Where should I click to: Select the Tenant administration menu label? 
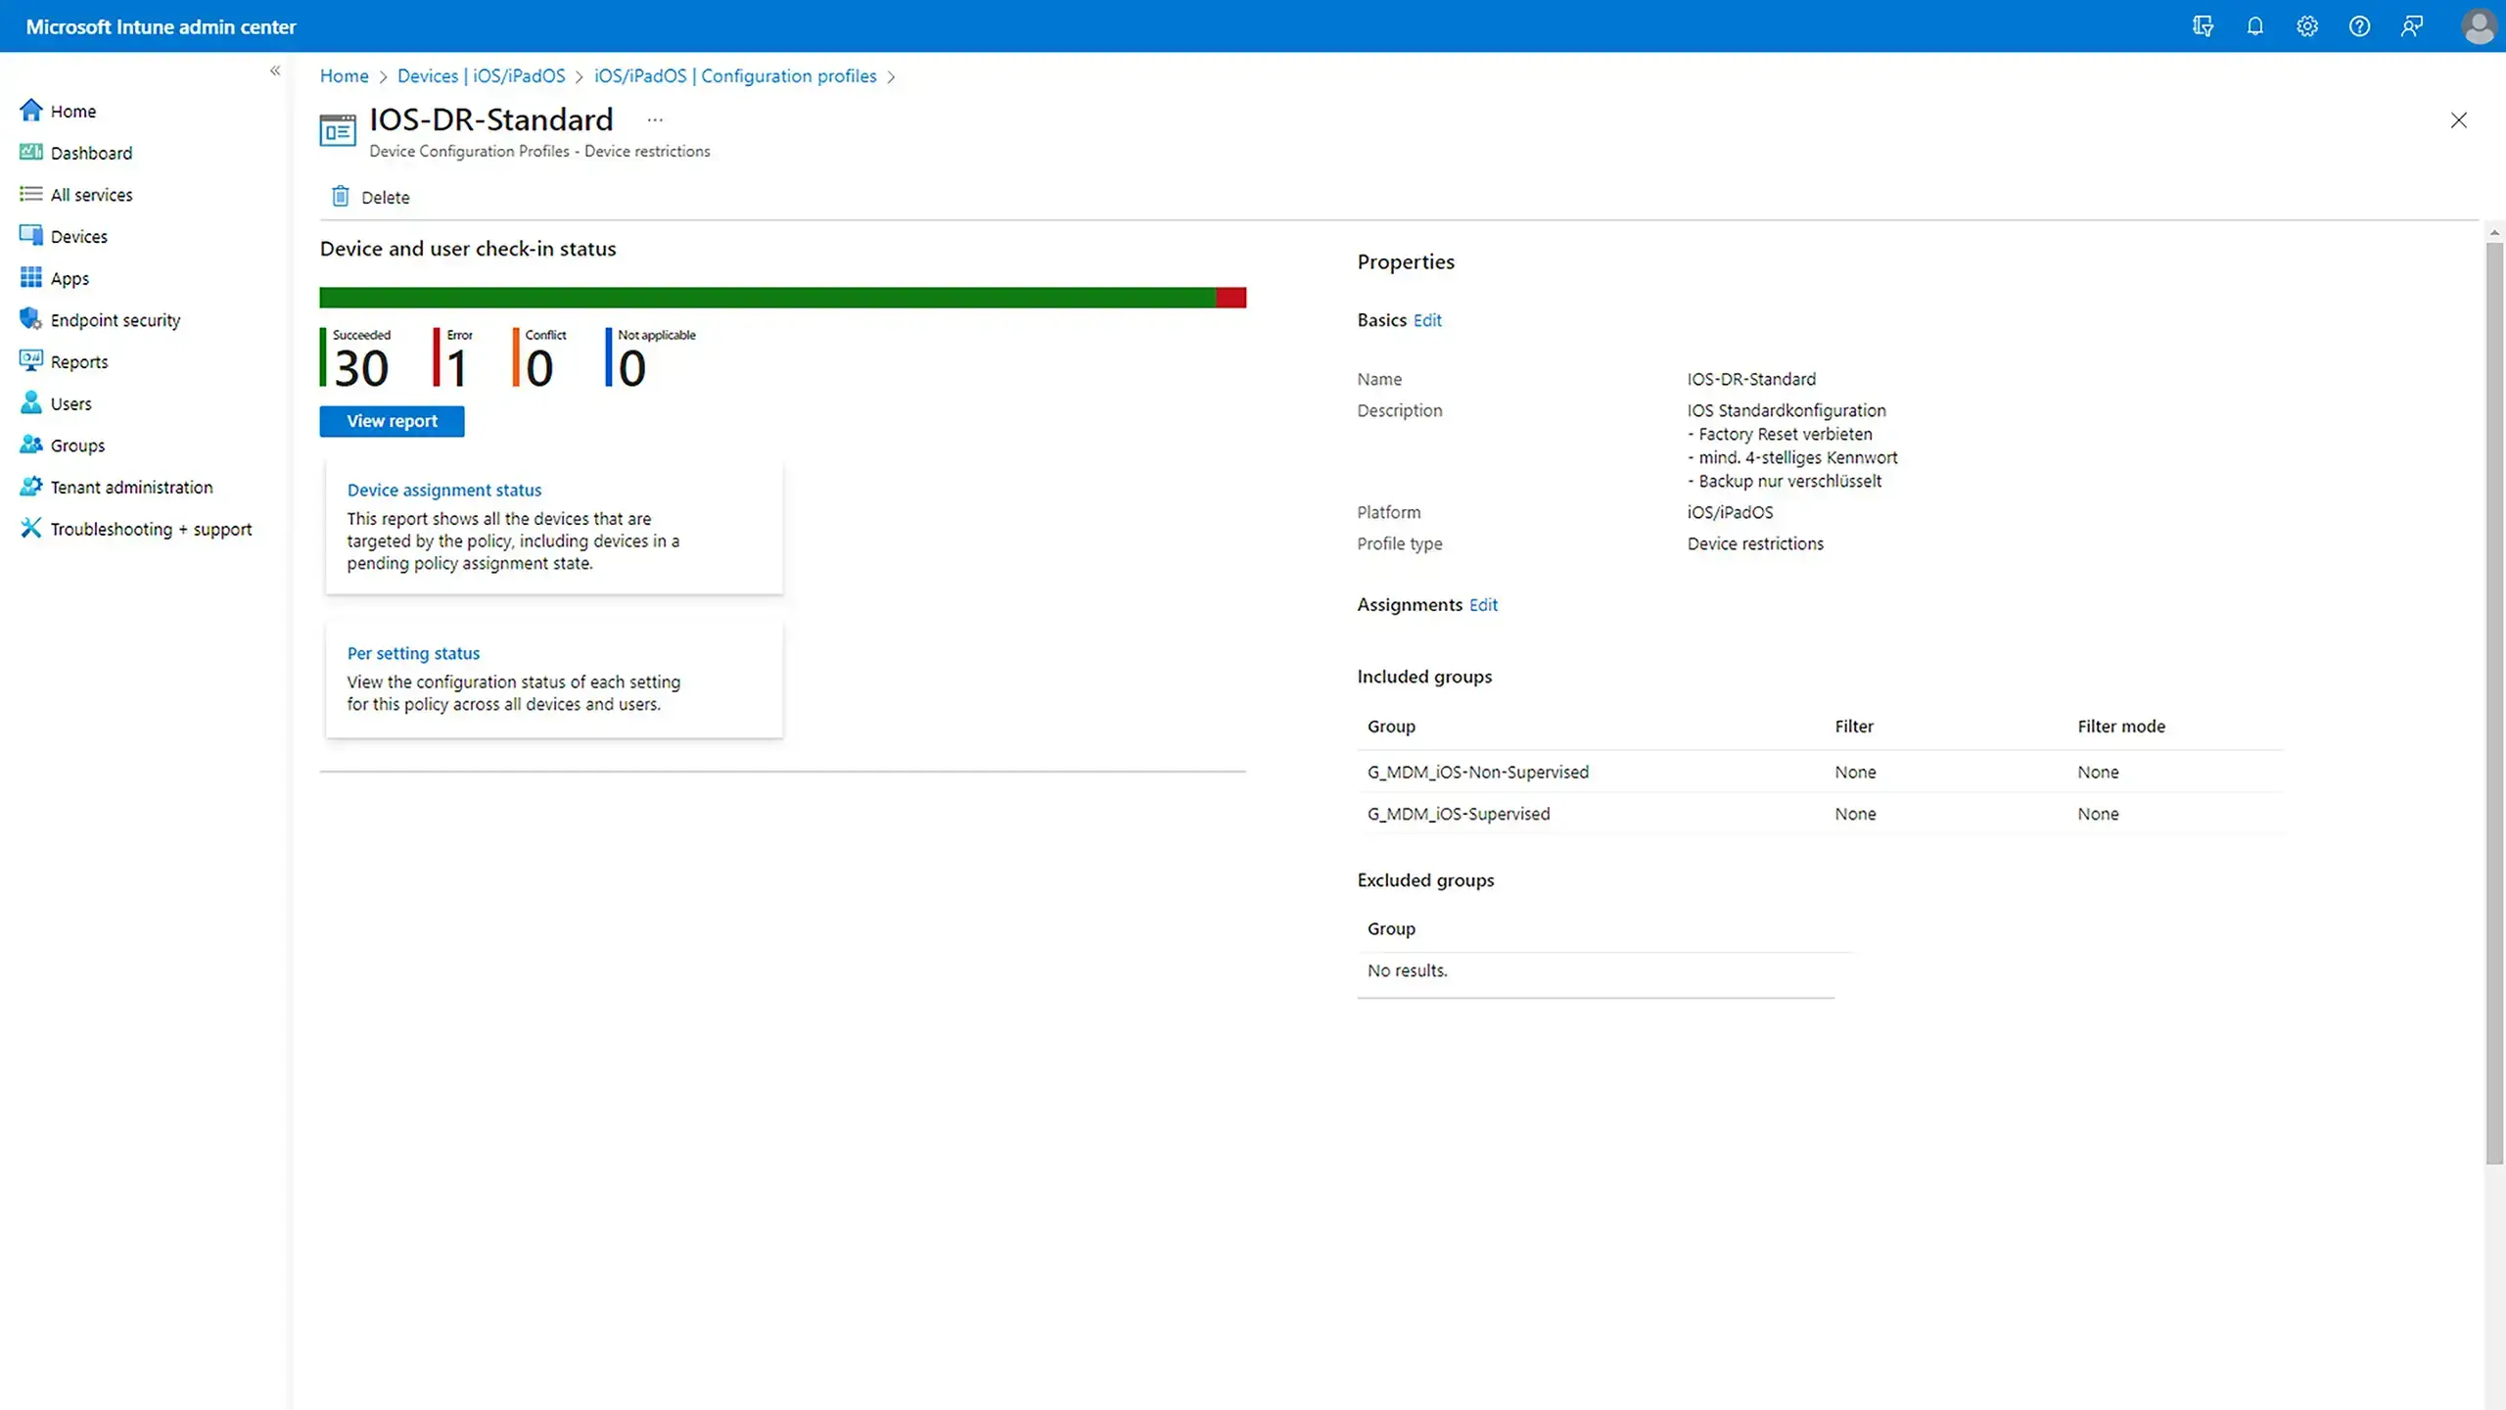click(x=132, y=488)
